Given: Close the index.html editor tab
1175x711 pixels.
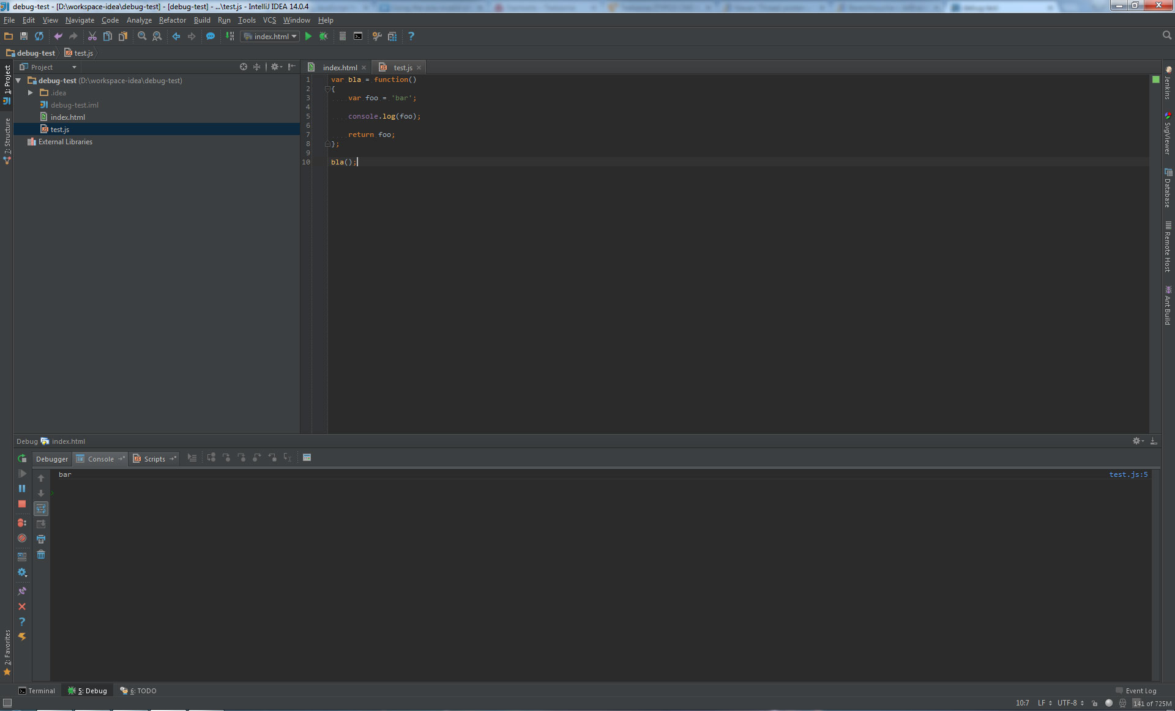Looking at the screenshot, I should coord(364,68).
